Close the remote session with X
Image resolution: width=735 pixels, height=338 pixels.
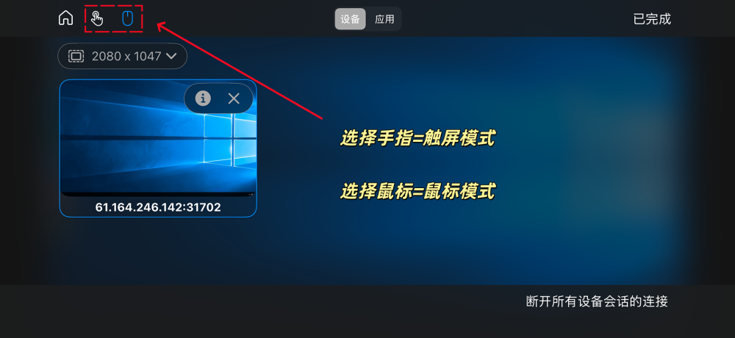tap(234, 98)
